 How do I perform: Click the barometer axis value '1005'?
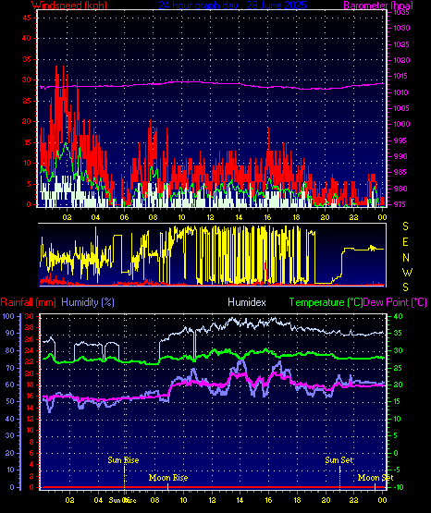coord(401,108)
